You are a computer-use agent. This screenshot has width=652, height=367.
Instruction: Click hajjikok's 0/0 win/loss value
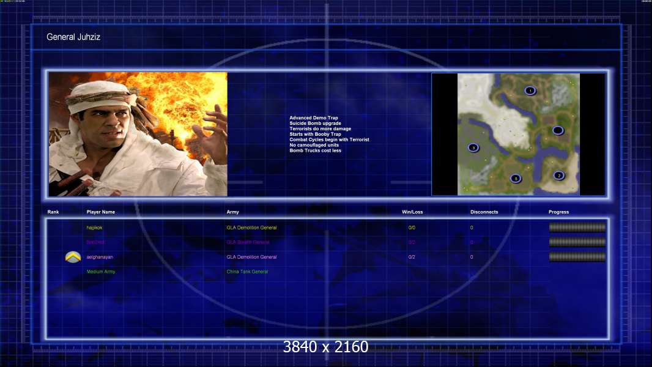pyautogui.click(x=412, y=228)
